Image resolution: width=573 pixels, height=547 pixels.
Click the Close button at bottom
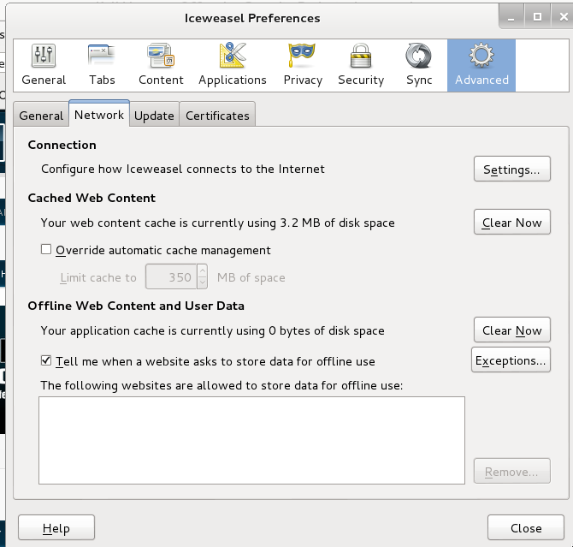pos(526,527)
